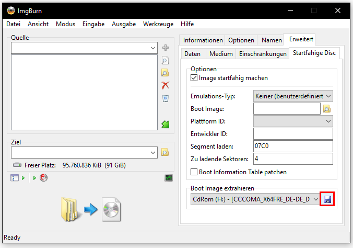
Task: Open the Hilfe menu
Action: [187, 24]
